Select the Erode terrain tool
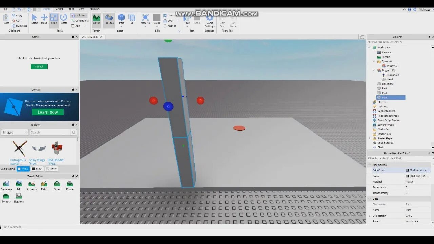Image resolution: width=434 pixels, height=244 pixels. point(70,186)
